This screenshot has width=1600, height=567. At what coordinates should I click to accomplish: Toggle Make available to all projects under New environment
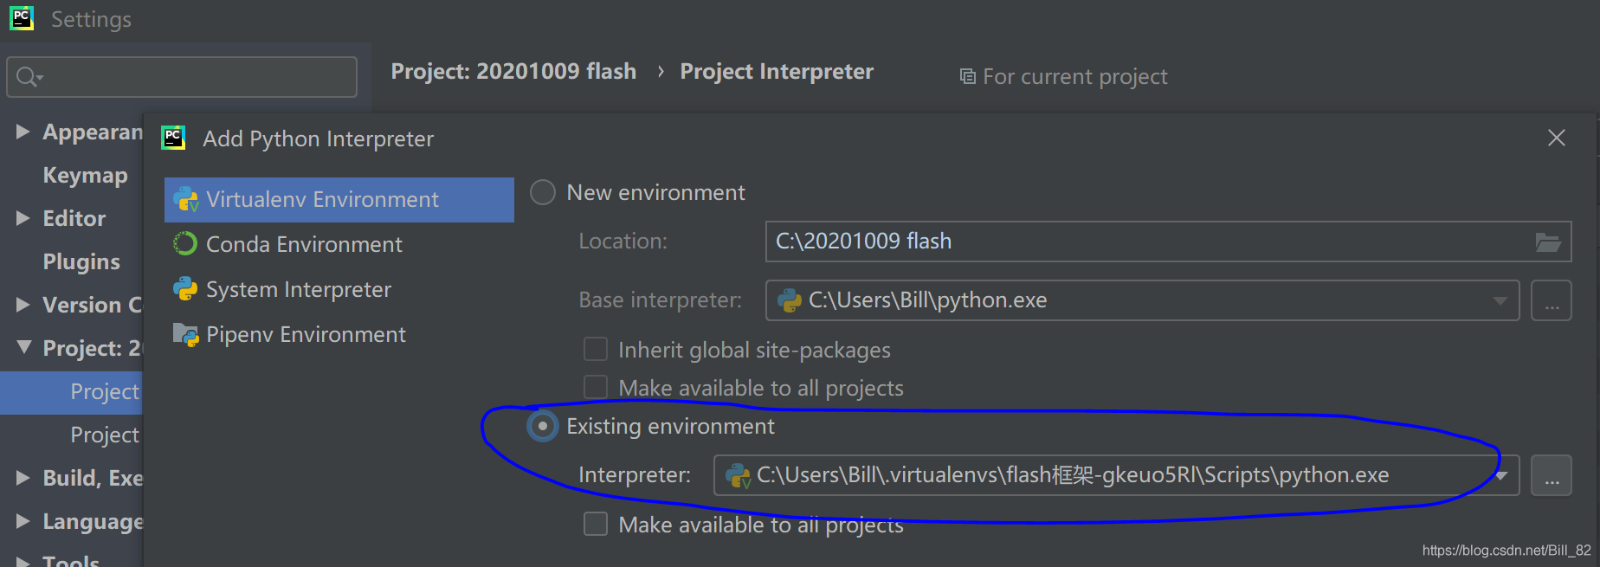click(596, 387)
